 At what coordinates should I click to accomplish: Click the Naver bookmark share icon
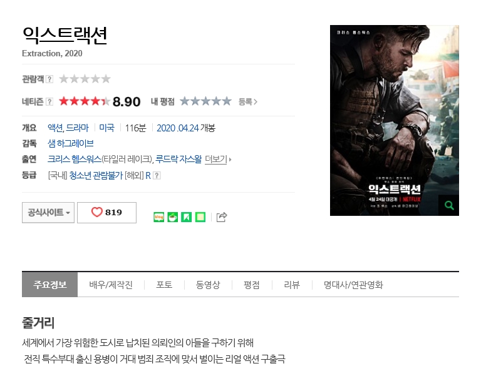(x=186, y=217)
